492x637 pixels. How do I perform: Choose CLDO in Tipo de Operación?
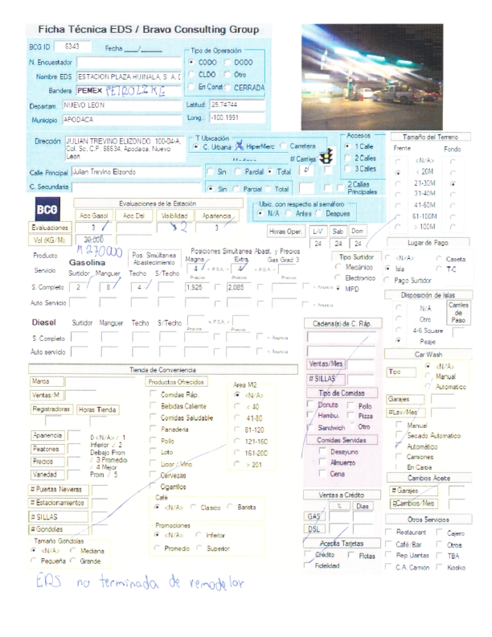[191, 74]
